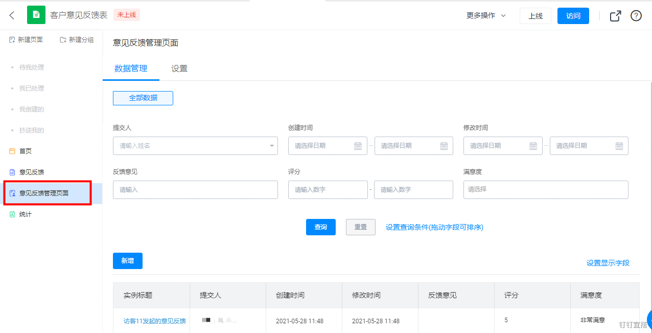Click the 查询 search button

[x=321, y=227]
